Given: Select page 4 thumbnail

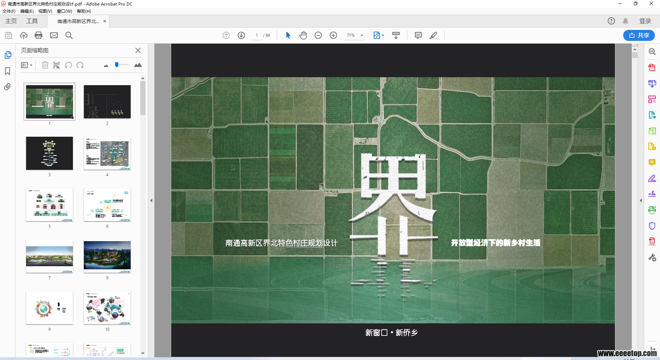Looking at the screenshot, I should pyautogui.click(x=107, y=154).
